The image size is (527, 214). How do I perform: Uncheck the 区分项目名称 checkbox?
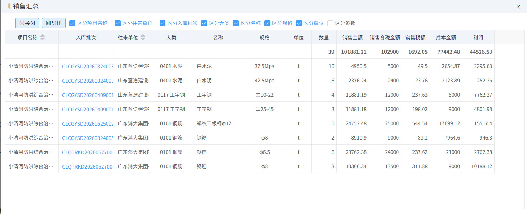pyautogui.click(x=72, y=23)
